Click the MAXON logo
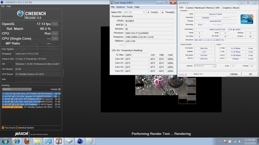The image size is (259, 145). click(22, 134)
